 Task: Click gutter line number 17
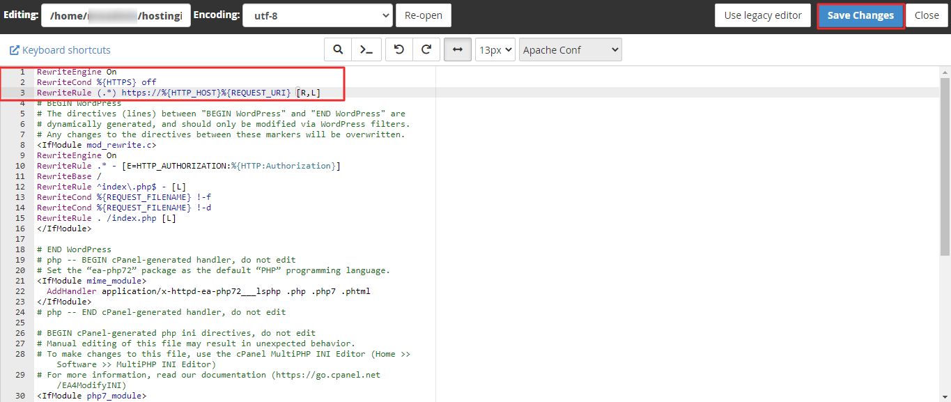coord(20,239)
